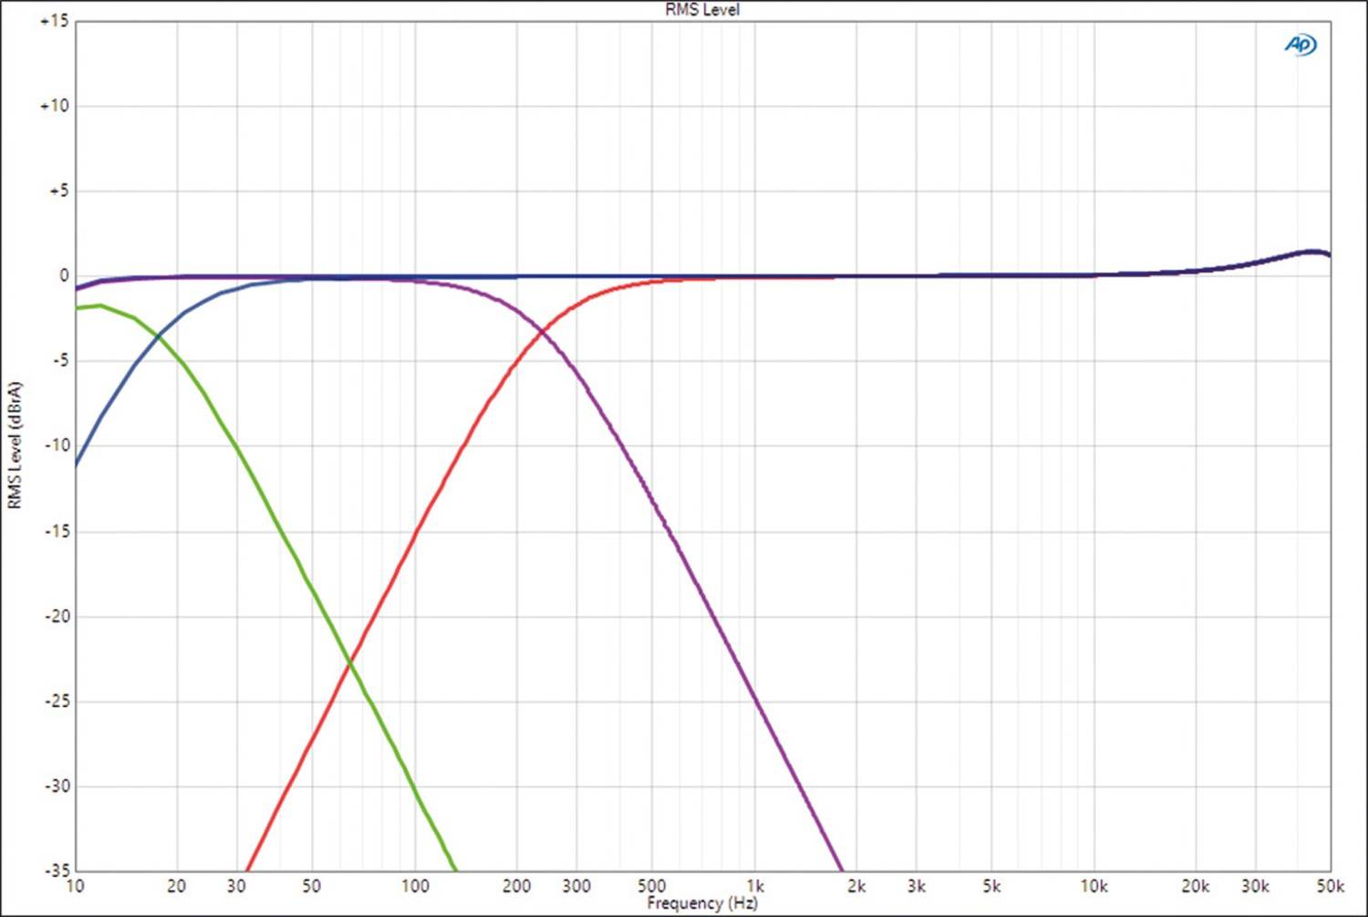This screenshot has width=1368, height=917.
Task: Click the +15 Y-axis value
Action: coord(54,21)
